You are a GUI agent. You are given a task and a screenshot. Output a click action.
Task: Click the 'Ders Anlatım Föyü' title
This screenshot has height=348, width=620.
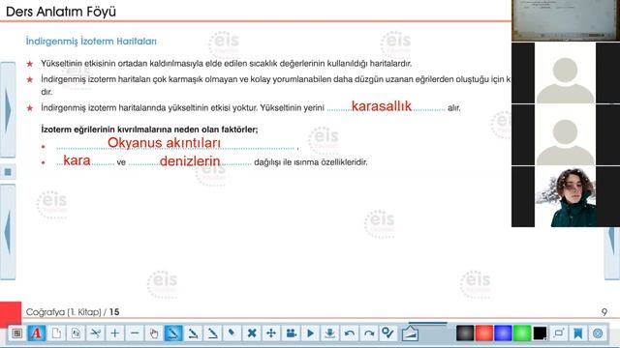pos(61,12)
